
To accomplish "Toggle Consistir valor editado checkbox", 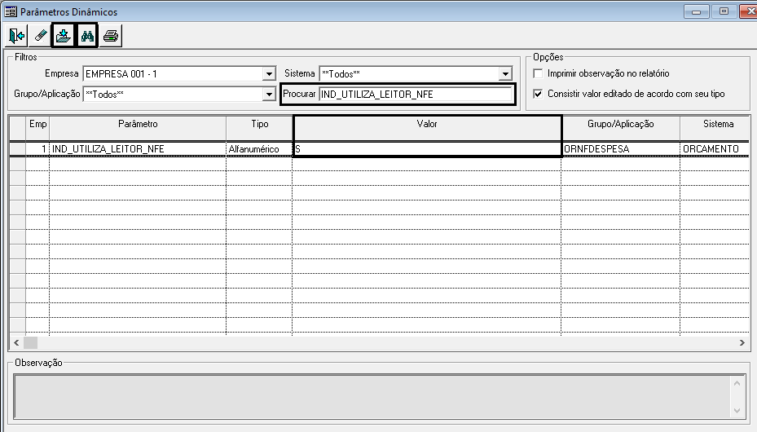I will (x=538, y=94).
